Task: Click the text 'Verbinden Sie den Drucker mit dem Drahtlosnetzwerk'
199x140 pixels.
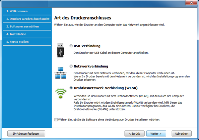Action: click(x=129, y=103)
